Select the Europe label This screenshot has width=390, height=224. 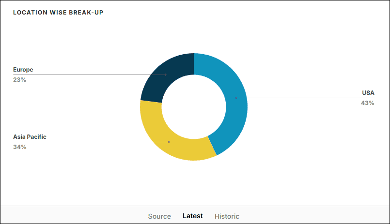(x=23, y=70)
